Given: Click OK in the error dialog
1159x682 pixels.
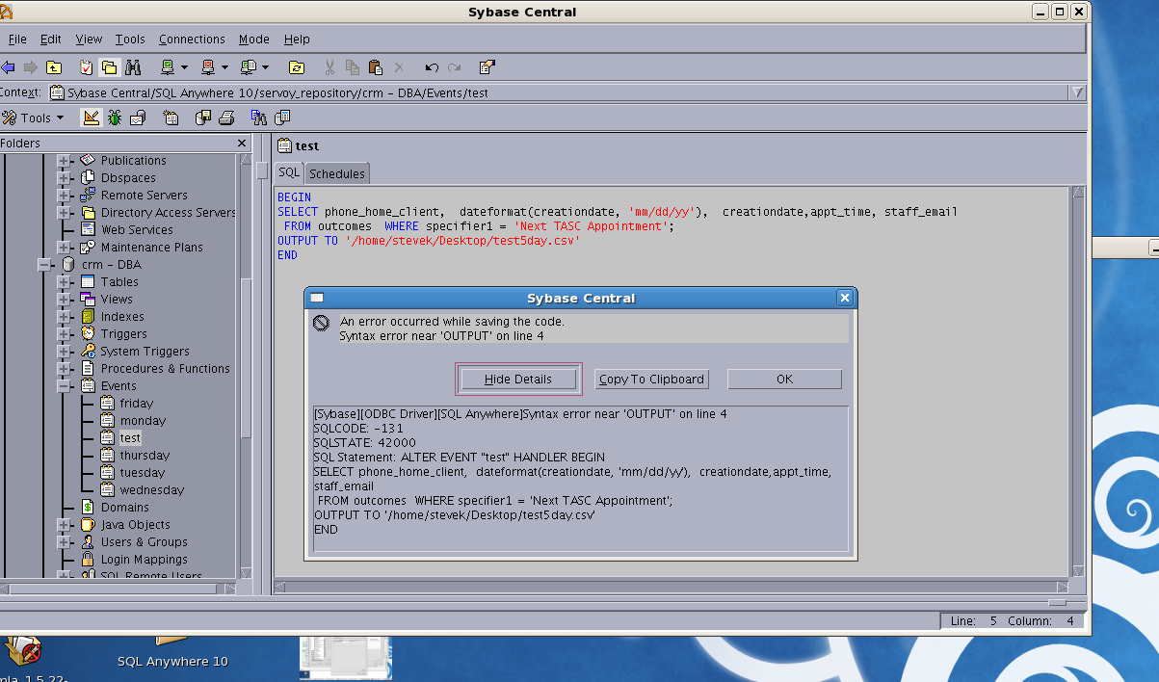Looking at the screenshot, I should [x=784, y=380].
